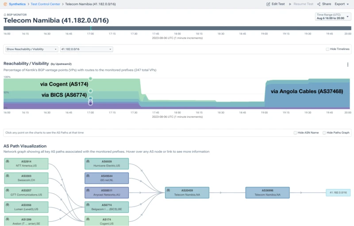Click binoculars icon on AS3356 node
This screenshot has height=226, width=354.
point(8,205)
